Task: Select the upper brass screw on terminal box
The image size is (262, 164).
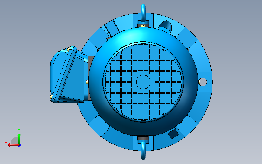Action: 68,49
